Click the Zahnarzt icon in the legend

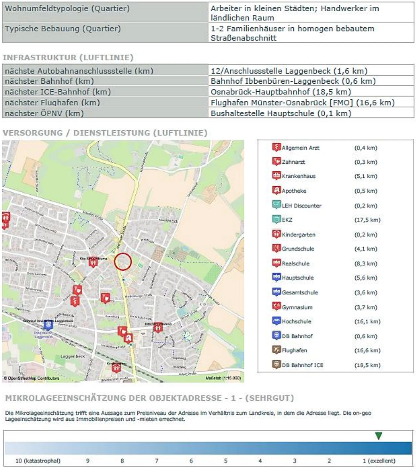276,161
